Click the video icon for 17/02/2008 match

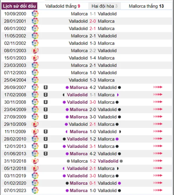tap(46, 95)
